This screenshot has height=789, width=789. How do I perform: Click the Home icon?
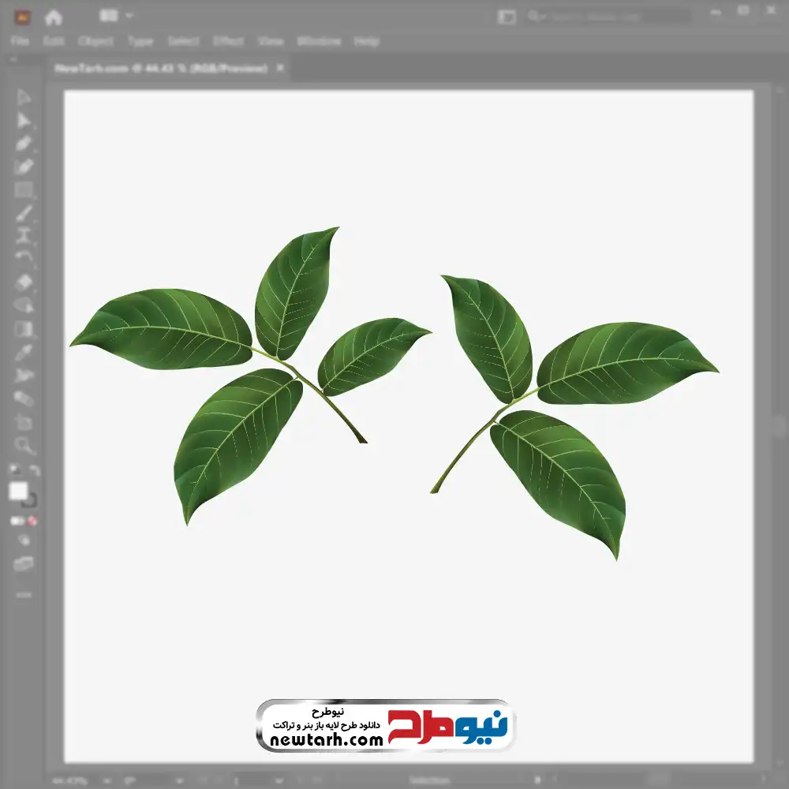click(54, 17)
